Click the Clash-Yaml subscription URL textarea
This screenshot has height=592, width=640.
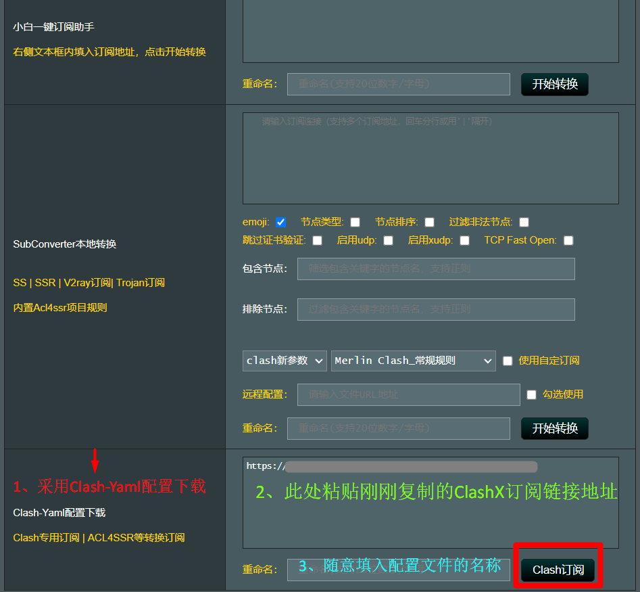430,503
